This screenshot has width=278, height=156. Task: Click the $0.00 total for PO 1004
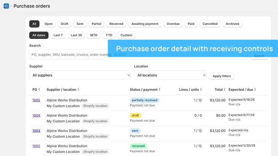tap(221, 115)
